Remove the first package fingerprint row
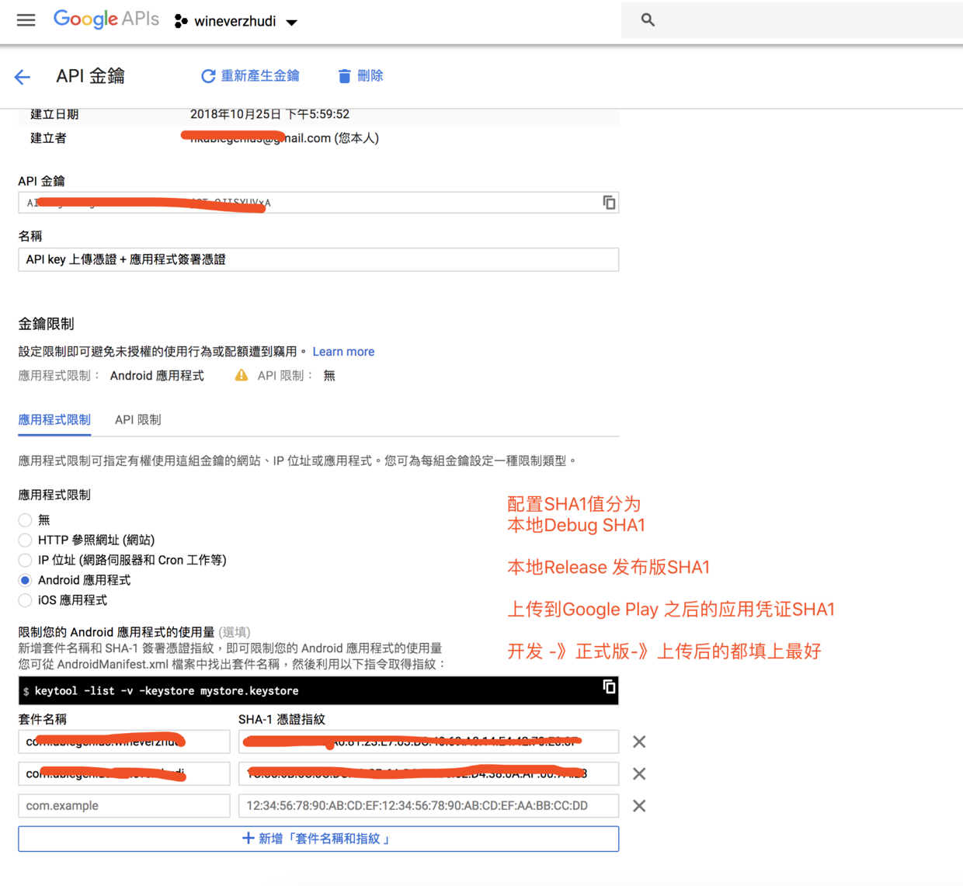963x886 pixels. point(639,742)
